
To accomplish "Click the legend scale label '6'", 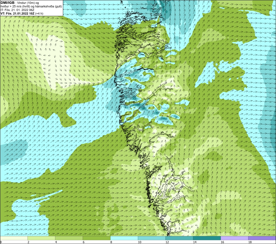I will [x=83, y=242].
